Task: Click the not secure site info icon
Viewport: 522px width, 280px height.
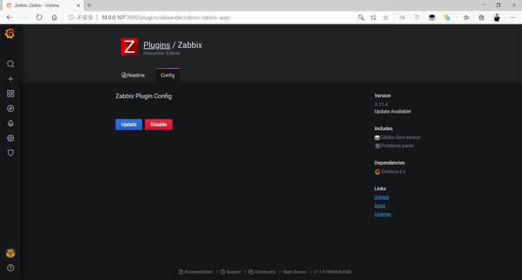Action: pyautogui.click(x=71, y=18)
